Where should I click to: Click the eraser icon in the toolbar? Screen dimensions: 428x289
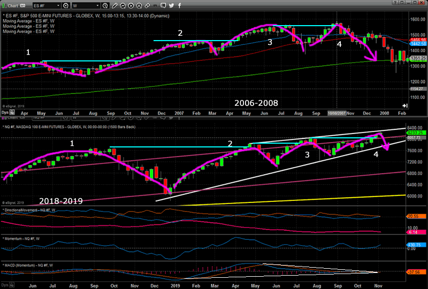coord(147,6)
